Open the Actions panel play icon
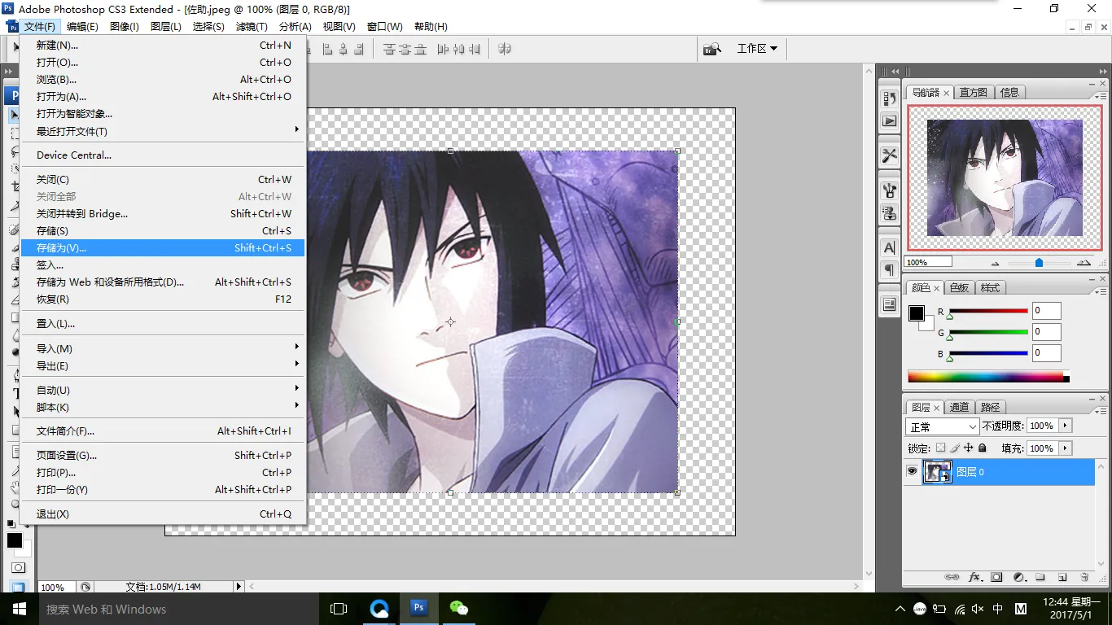 tap(890, 121)
